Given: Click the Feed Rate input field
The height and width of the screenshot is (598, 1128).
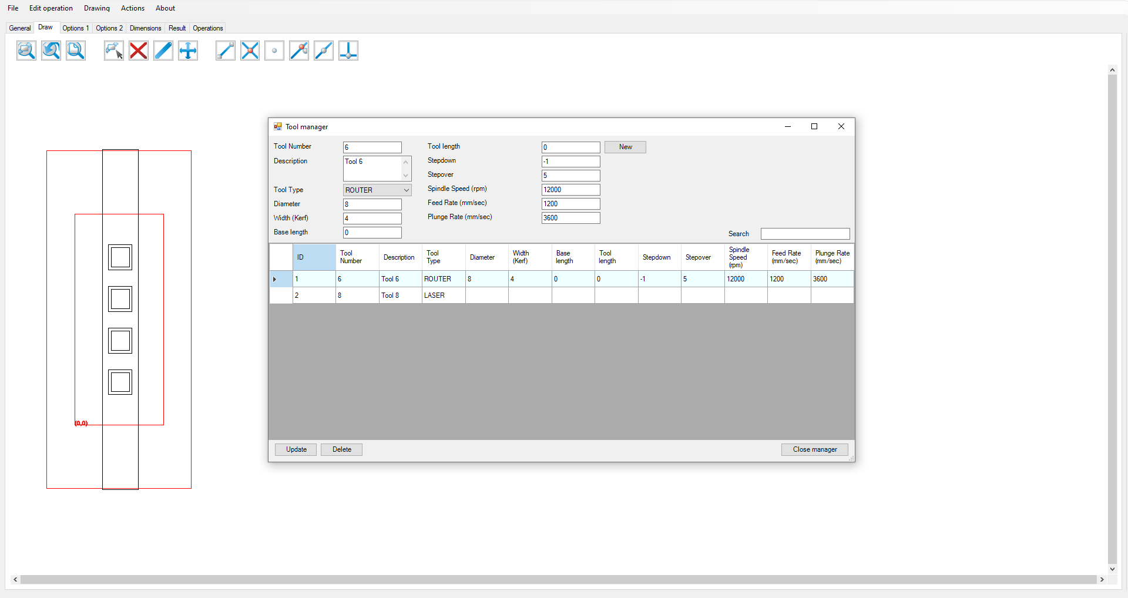Looking at the screenshot, I should [x=571, y=204].
